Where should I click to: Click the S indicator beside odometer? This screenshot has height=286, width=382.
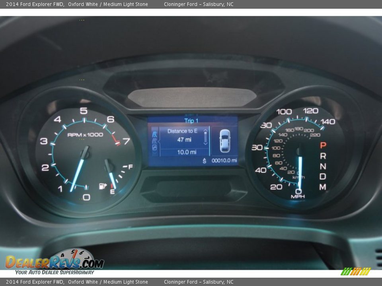(205, 161)
